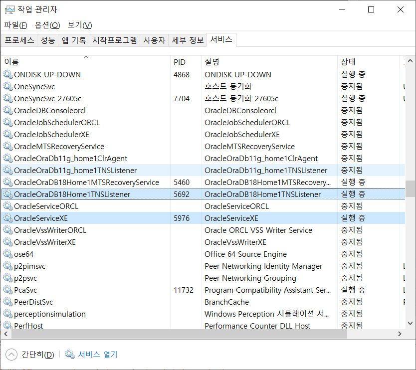Click the vertical scrollbar up arrow
Image resolution: width=416 pixels, height=370 pixels.
pyautogui.click(x=410, y=61)
